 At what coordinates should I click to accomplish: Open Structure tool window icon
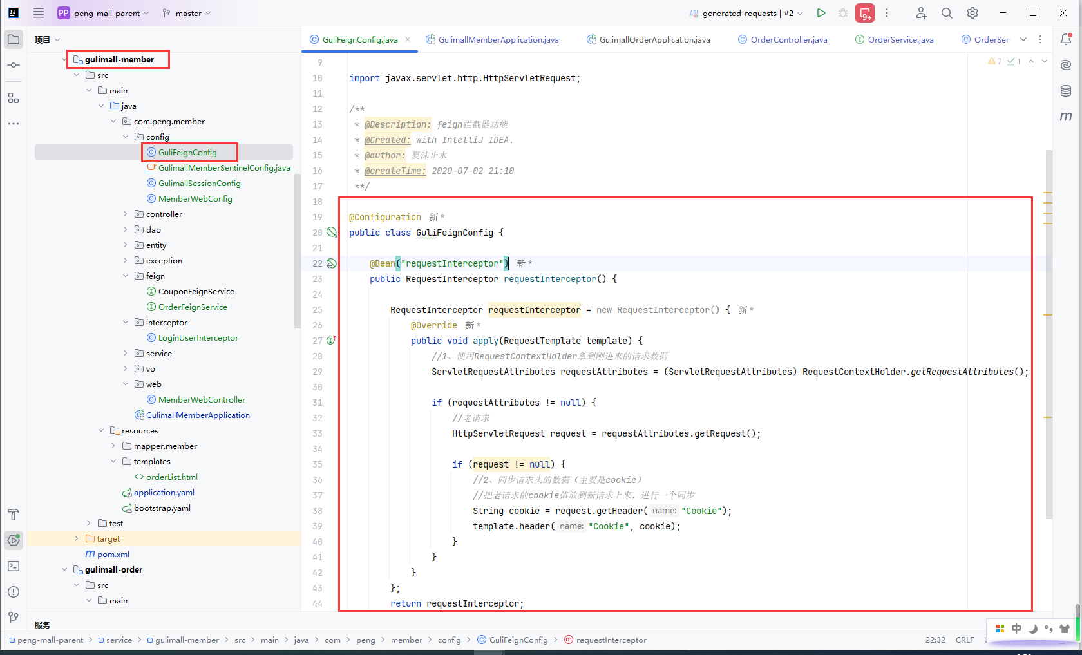tap(14, 98)
